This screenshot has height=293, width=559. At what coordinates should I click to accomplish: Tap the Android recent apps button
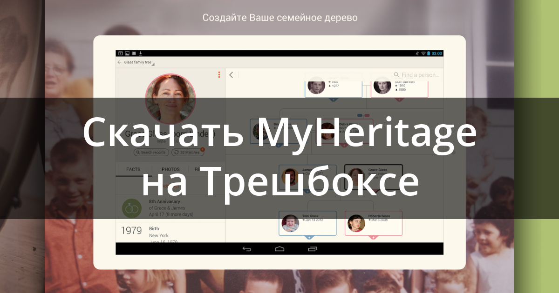coord(312,249)
